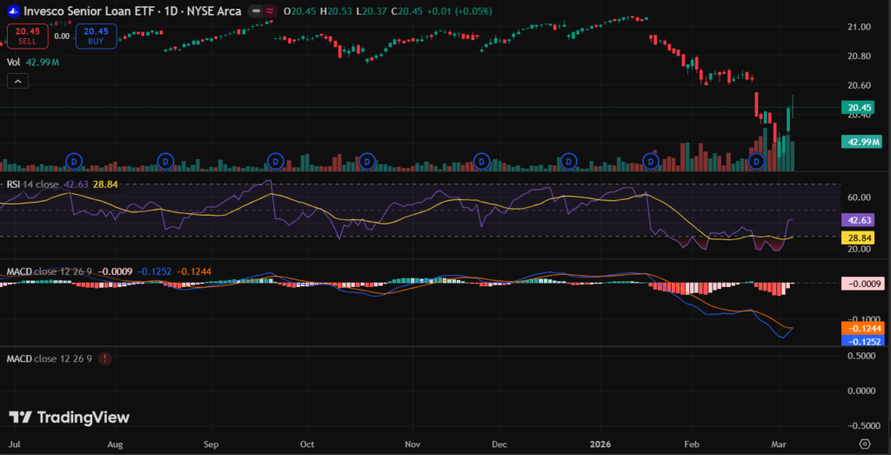Viewport: 891px width, 455px height.
Task: Select the MACD close 12 26 9 legend
Action: click(x=48, y=271)
